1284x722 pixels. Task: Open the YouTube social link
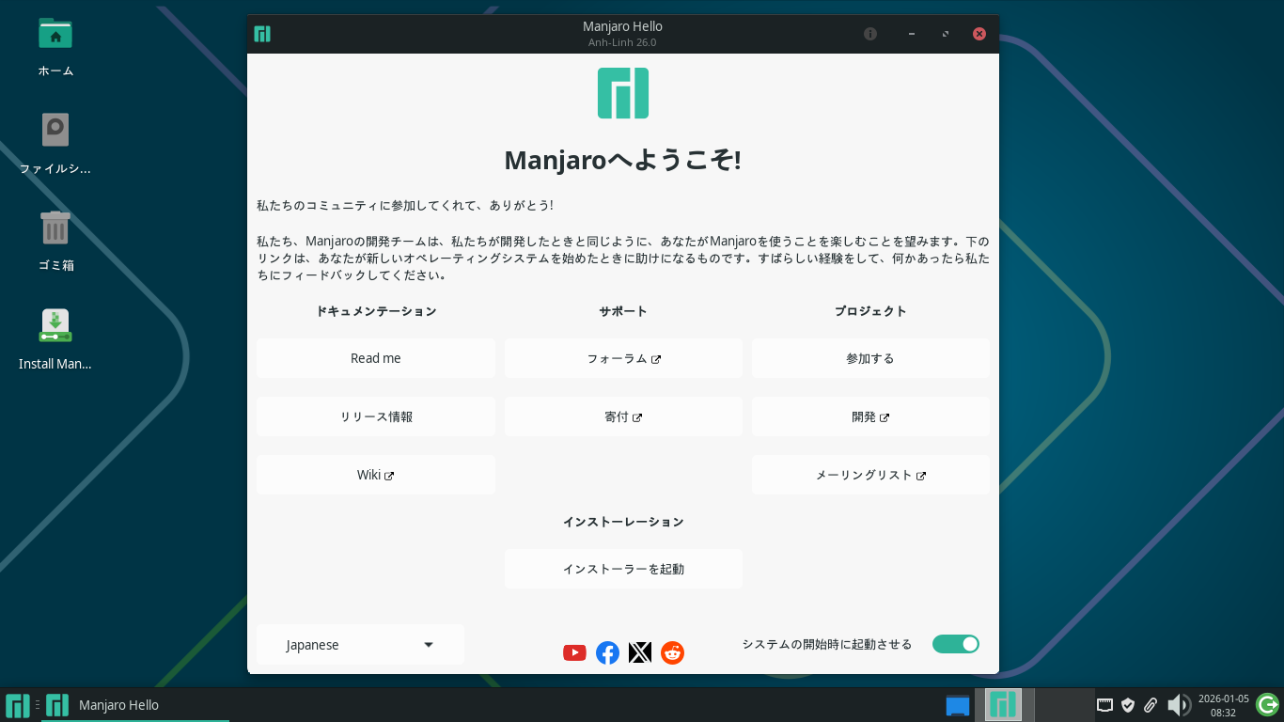[x=574, y=652]
